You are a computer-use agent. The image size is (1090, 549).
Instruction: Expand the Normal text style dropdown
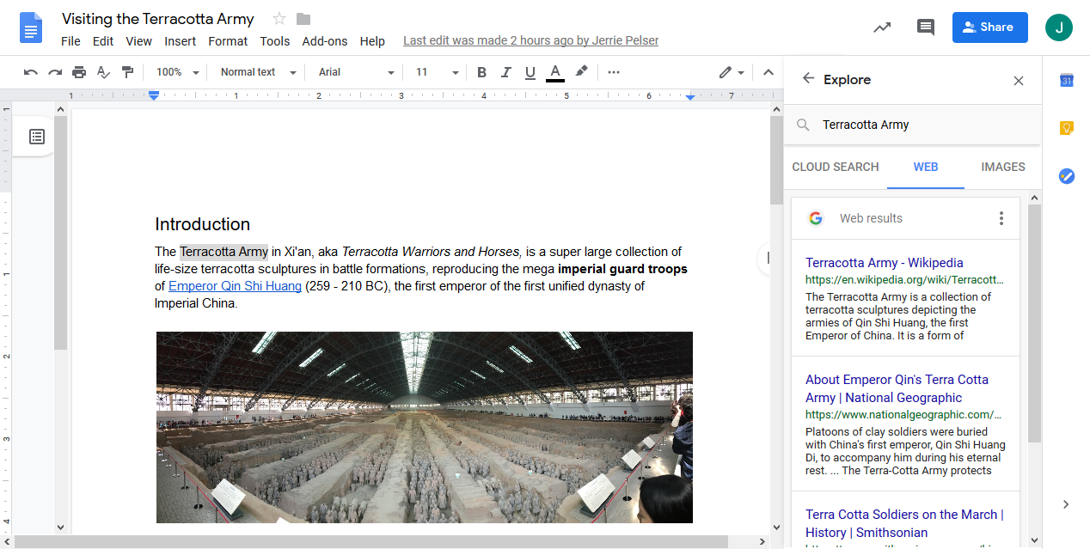(x=258, y=72)
